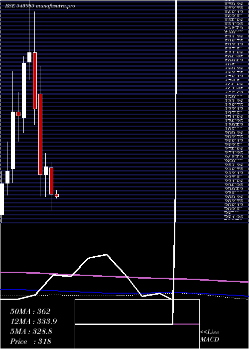This screenshot has height=349, width=249.
Task: Click the tallest red candlestick body
Action: coord(40,134)
